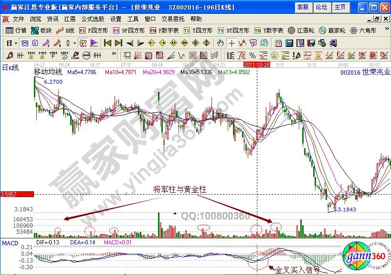391x275 pixels.
Task: Open the 文件 menu
Action: coord(18,19)
